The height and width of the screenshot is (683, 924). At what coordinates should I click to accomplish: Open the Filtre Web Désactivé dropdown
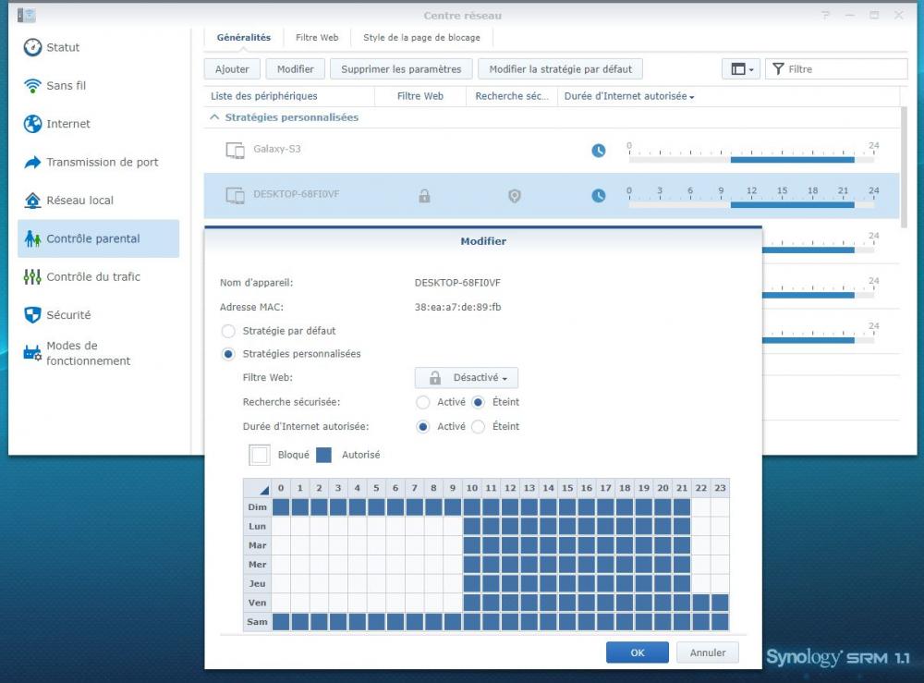(x=467, y=378)
